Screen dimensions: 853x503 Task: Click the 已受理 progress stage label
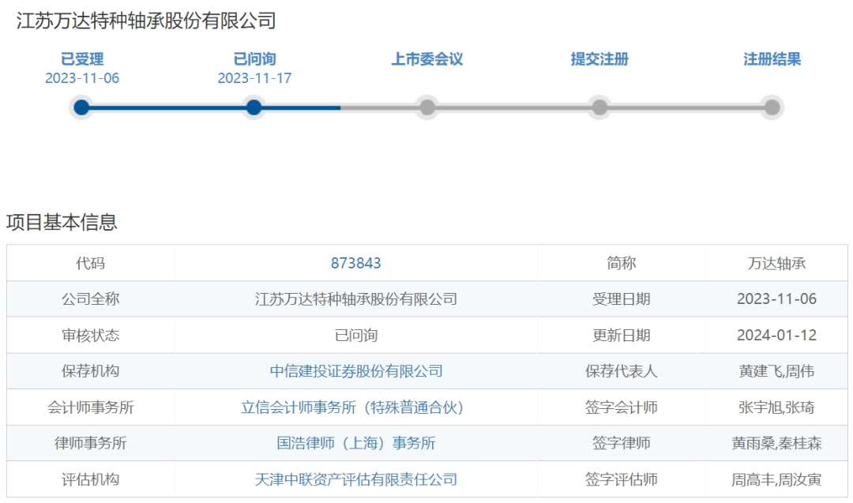click(x=82, y=58)
